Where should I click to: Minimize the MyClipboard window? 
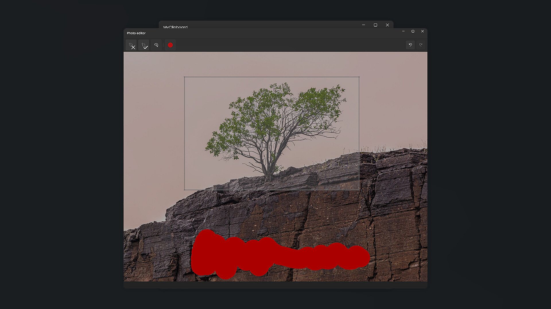click(364, 25)
